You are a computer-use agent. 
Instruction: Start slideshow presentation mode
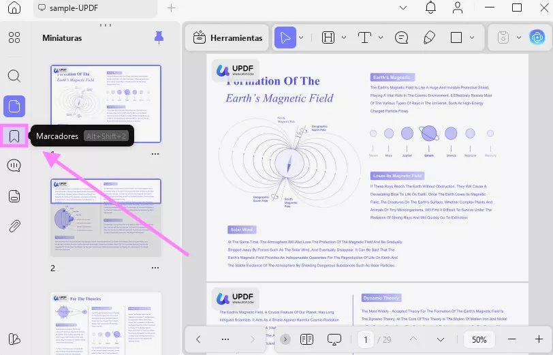[x=334, y=339]
